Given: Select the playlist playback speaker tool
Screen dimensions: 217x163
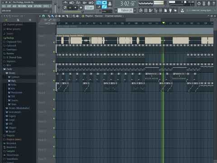Looking at the screenshot, I should (x=78, y=16).
